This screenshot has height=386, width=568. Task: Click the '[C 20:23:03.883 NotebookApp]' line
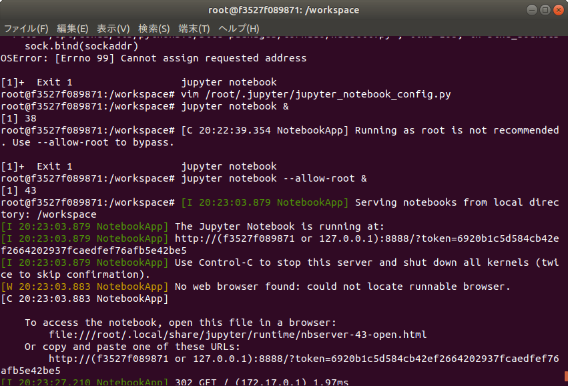click(84, 299)
